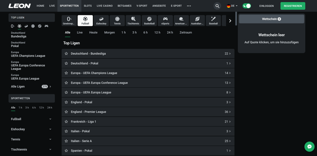Select the Tennis sport tile
The width and height of the screenshot is (317, 156).
[117, 21]
